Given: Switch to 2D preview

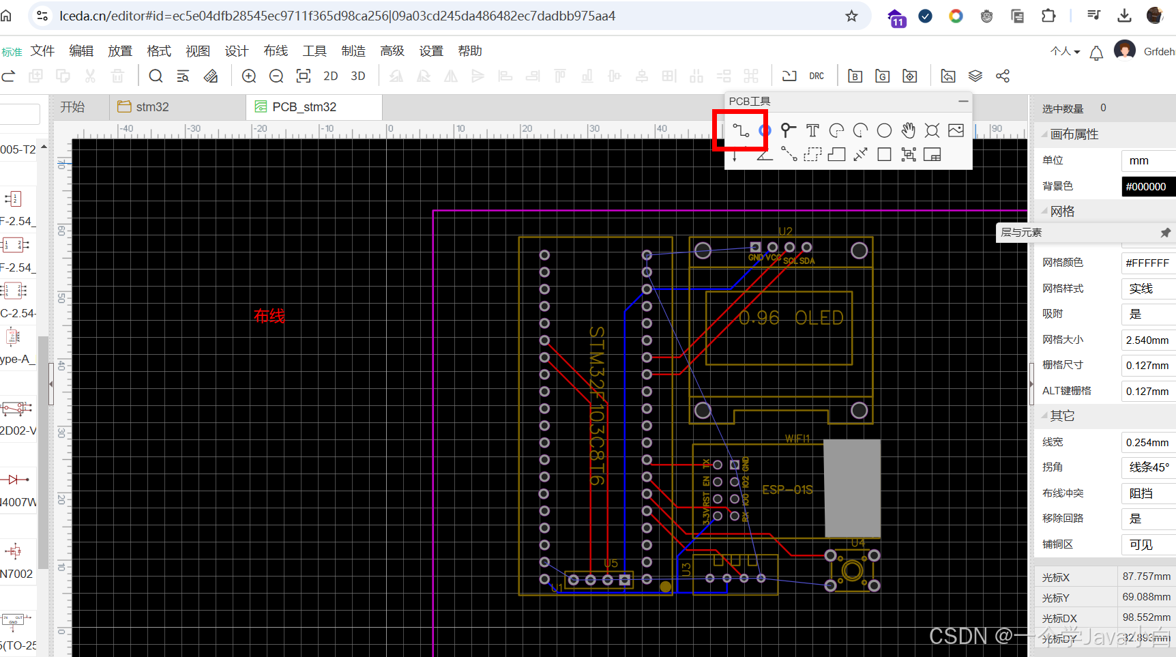Looking at the screenshot, I should click(331, 76).
